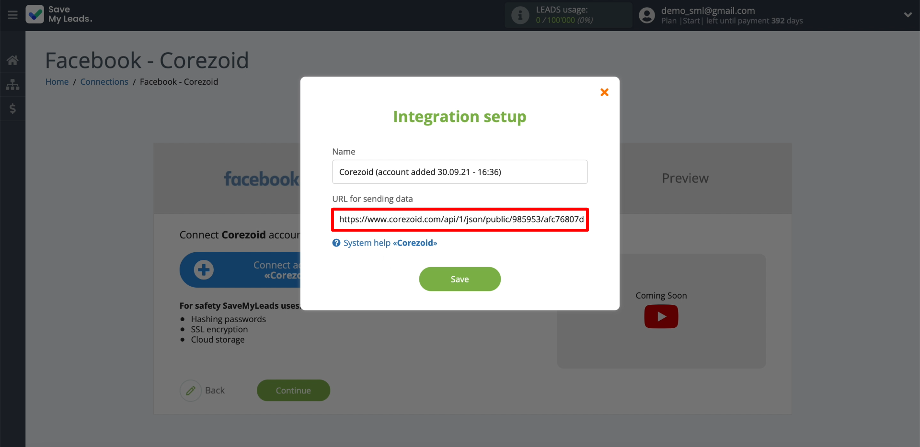Click the plus icon on Connect button
Screen dimensions: 920x447
pos(204,270)
